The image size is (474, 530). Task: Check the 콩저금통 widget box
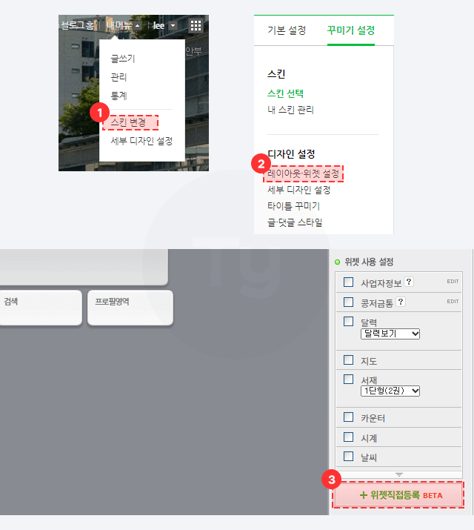pos(348,302)
